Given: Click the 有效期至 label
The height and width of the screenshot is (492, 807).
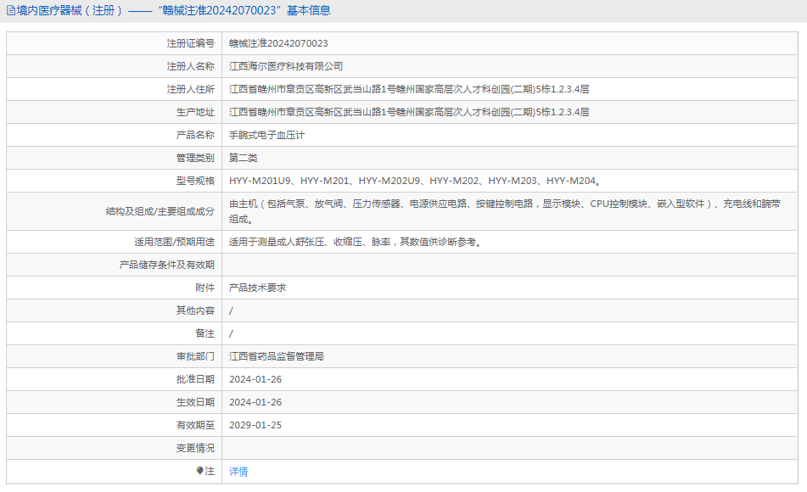Looking at the screenshot, I should 195,425.
